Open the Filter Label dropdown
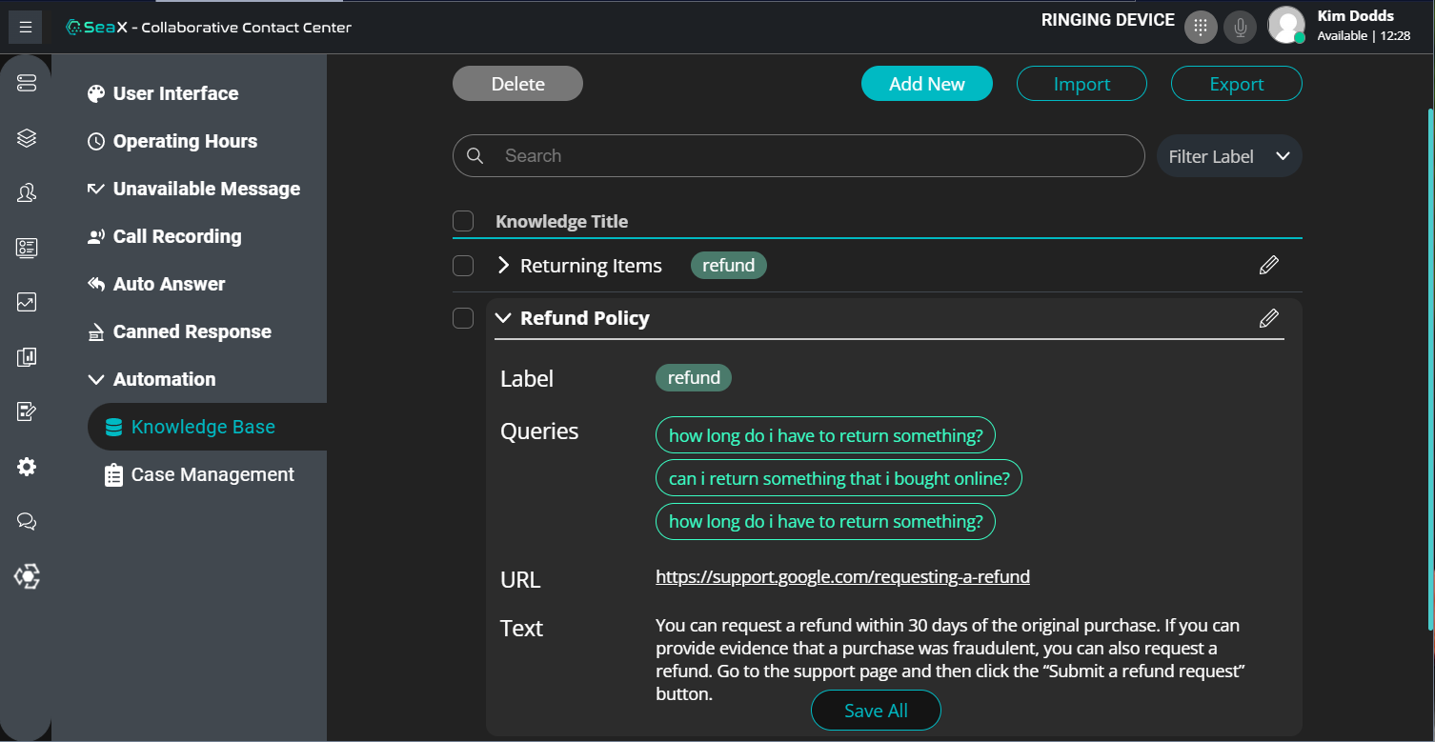 [1228, 156]
